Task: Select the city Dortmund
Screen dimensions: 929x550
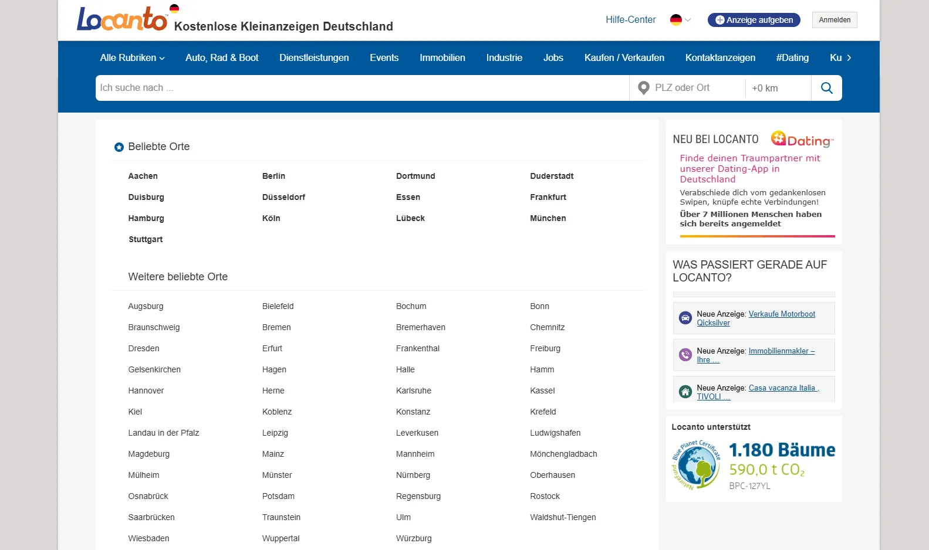Action: click(415, 176)
